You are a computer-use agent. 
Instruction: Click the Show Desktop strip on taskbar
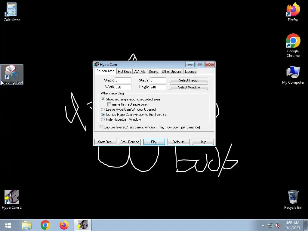point(306,225)
